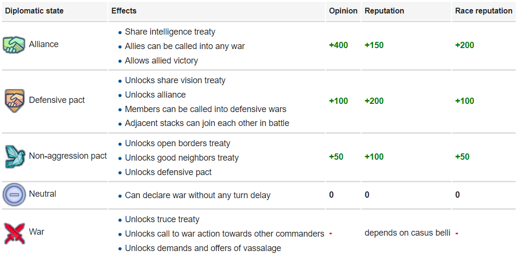Click 'Share intelligence treaty' effect text
The width and height of the screenshot is (520, 265).
[170, 32]
